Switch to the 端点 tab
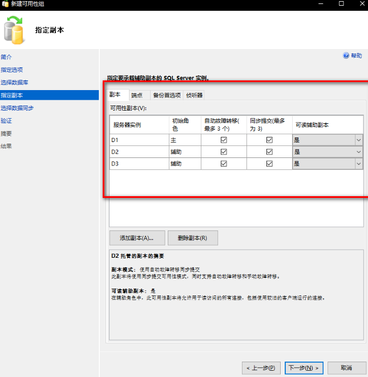This screenshot has width=368, height=377. (137, 95)
